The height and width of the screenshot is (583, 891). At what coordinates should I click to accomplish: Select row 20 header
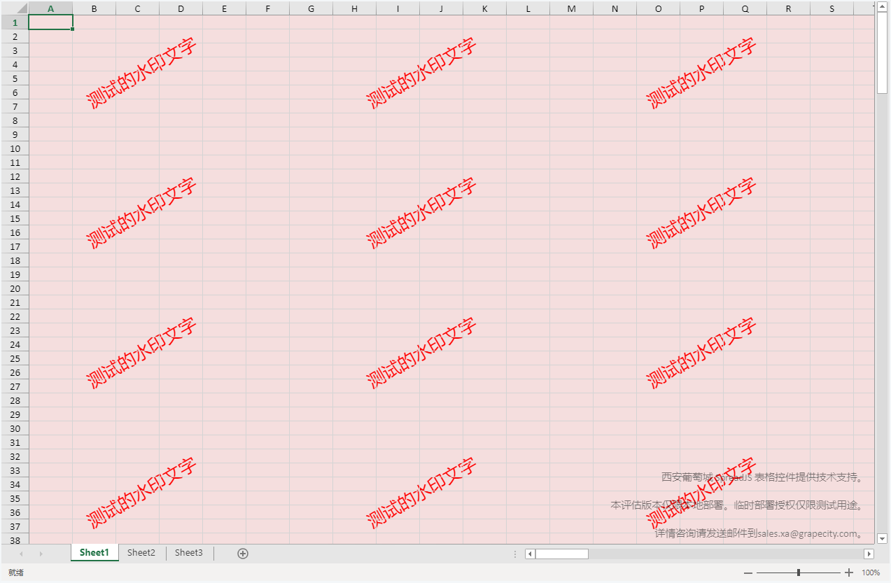click(x=15, y=288)
